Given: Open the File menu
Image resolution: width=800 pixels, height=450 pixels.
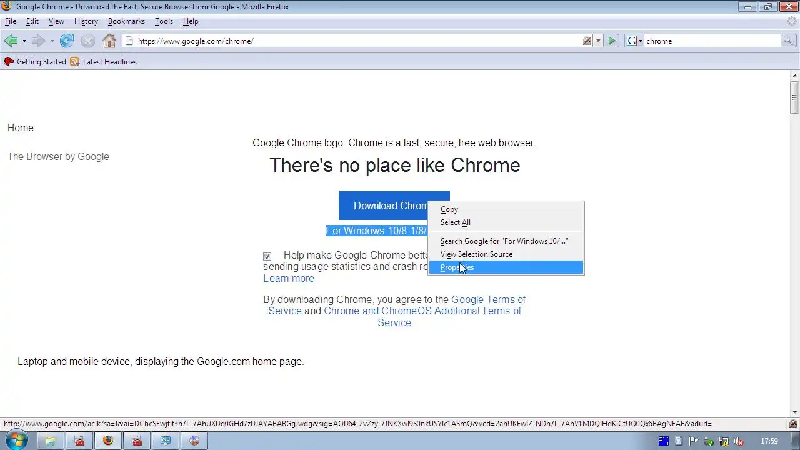Looking at the screenshot, I should [11, 21].
